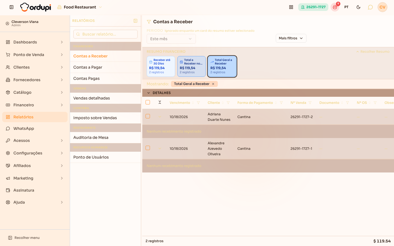Remove the Total Geral a Receber filter chip
394x246 pixels.
click(x=213, y=84)
